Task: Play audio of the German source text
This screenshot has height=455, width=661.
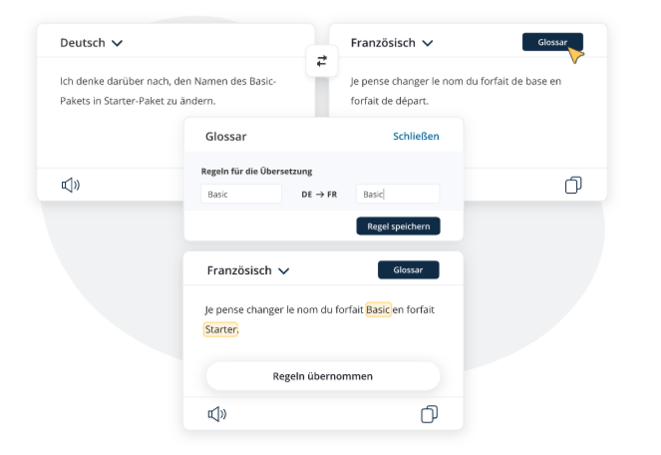Action: click(x=70, y=185)
